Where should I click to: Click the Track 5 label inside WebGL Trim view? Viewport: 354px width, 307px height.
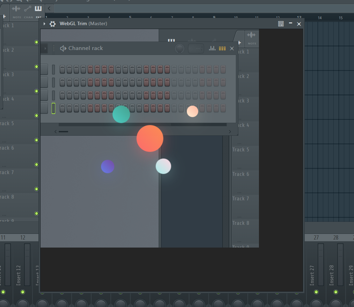(x=241, y=150)
